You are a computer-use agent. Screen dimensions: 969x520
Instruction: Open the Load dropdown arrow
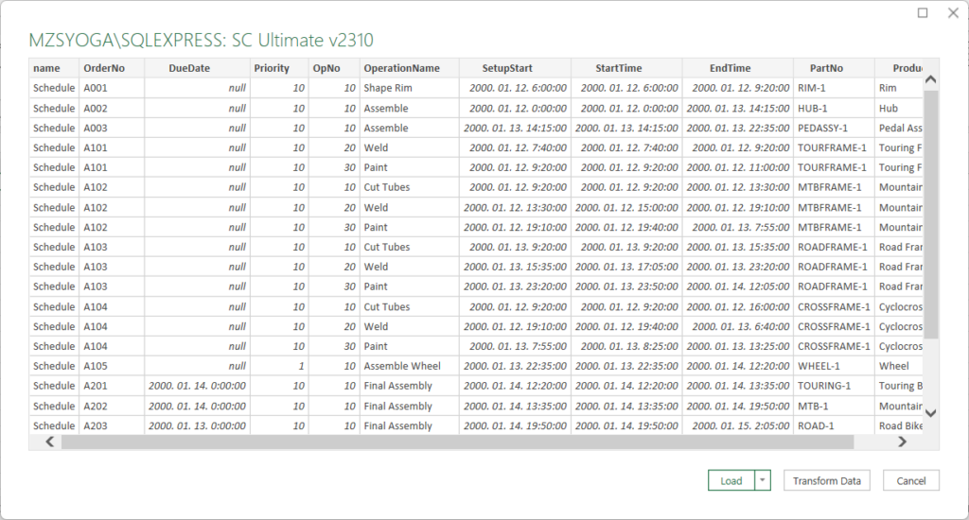tap(763, 480)
